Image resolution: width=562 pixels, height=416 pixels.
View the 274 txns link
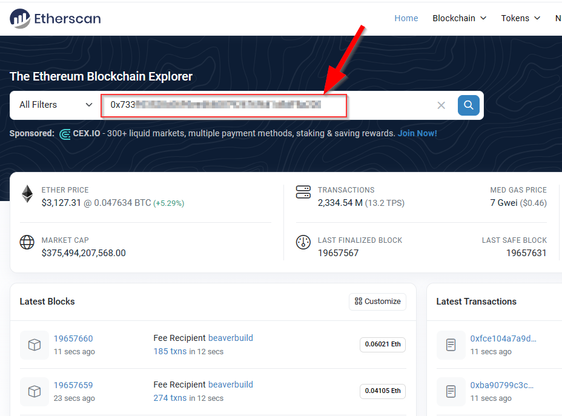coord(170,398)
